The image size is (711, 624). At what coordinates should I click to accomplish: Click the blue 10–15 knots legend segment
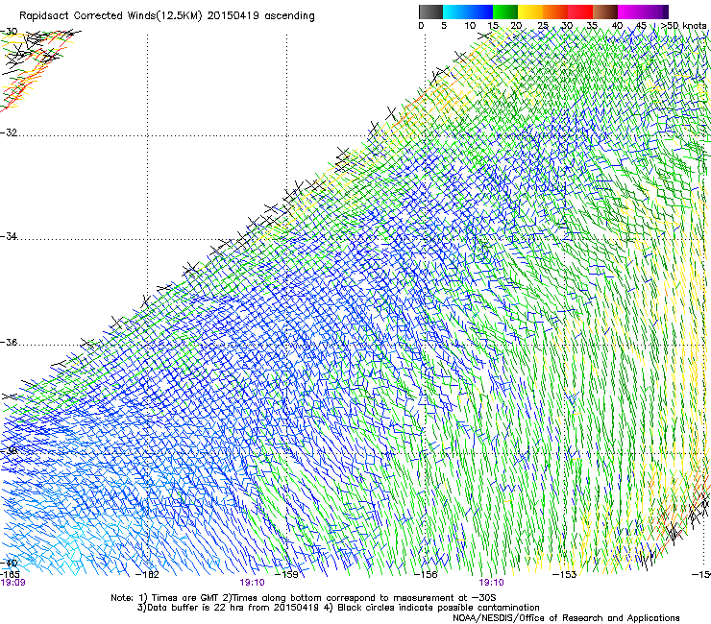pos(480,12)
